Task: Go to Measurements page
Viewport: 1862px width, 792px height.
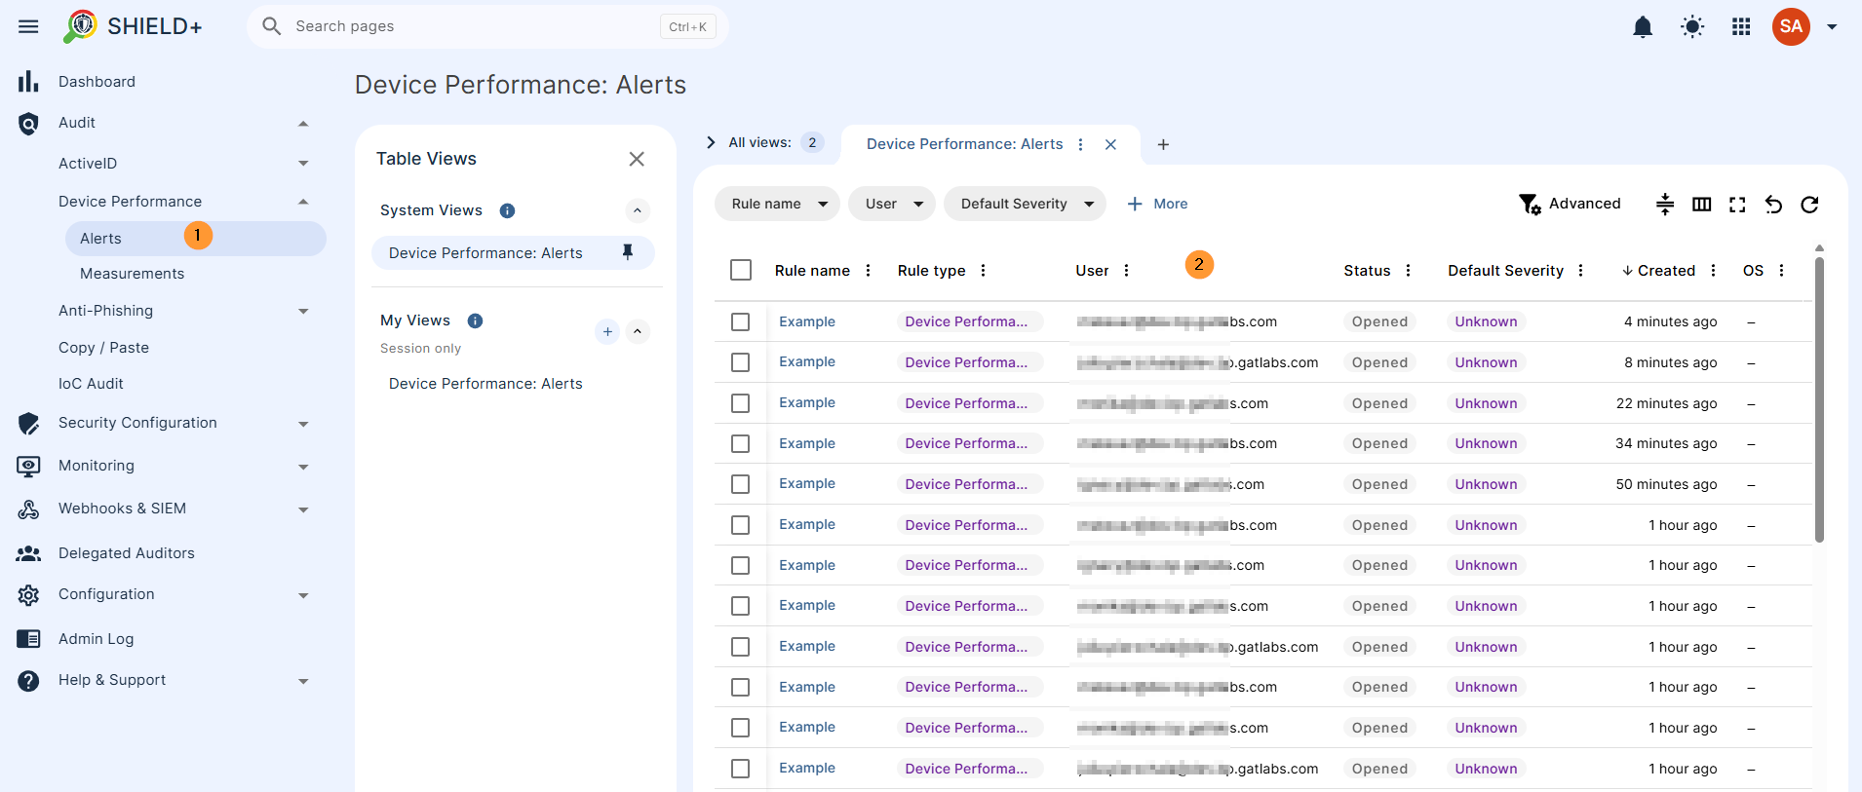Action: pyautogui.click(x=133, y=274)
